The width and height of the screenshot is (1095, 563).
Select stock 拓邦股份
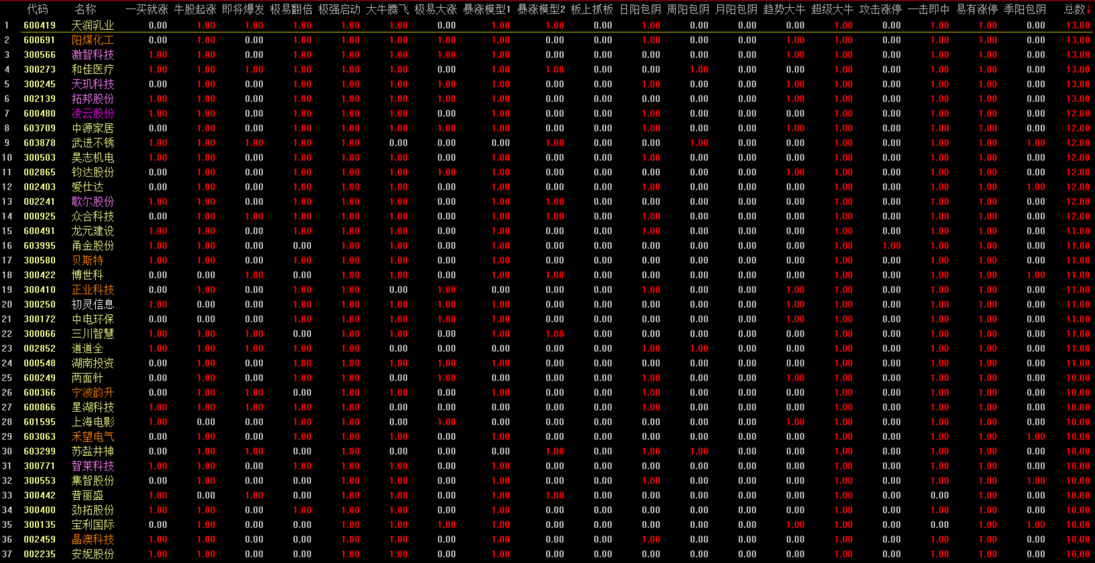coord(93,99)
